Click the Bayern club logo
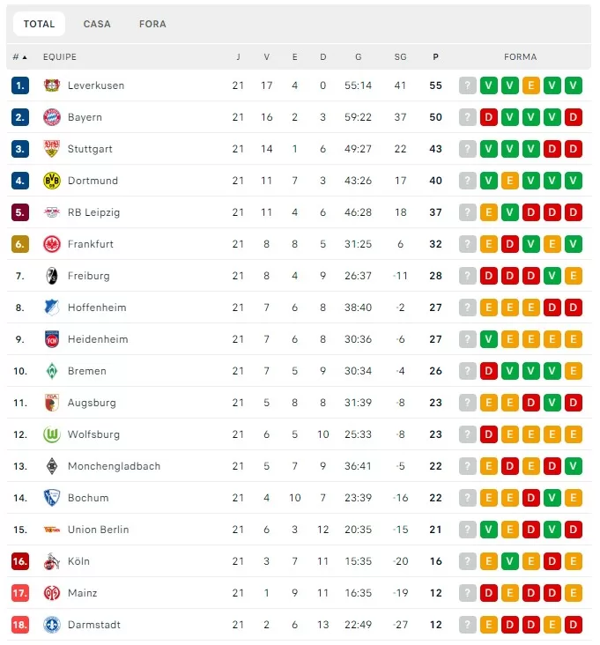 [52, 117]
